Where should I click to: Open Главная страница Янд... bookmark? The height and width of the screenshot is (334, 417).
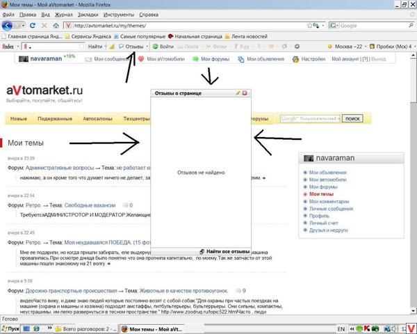[32, 36]
